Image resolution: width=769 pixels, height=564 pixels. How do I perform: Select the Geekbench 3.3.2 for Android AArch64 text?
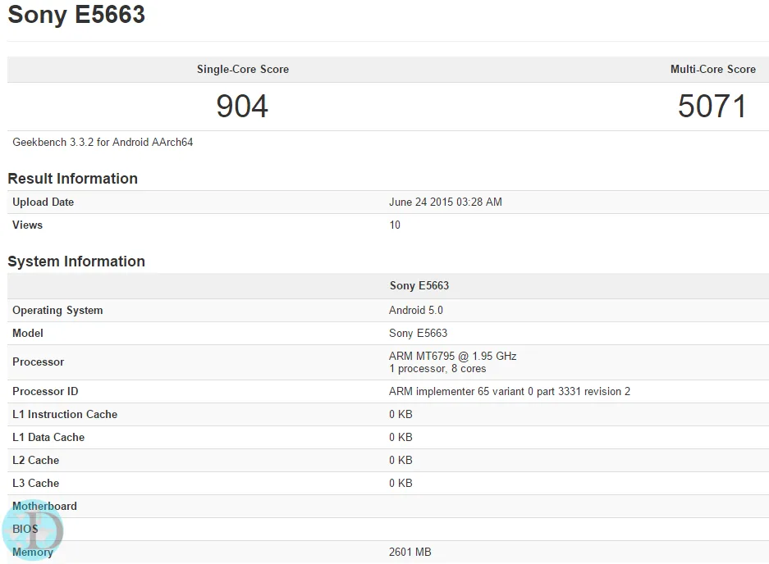click(x=103, y=142)
